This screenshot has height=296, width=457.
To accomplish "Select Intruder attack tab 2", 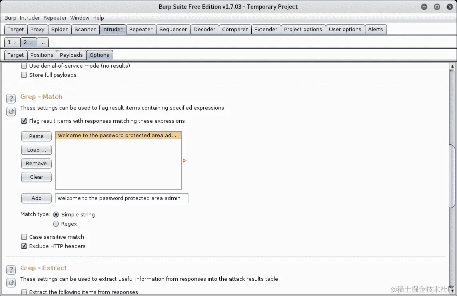I will click(x=25, y=42).
